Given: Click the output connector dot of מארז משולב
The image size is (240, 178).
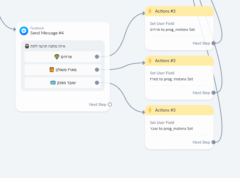Looking at the screenshot, I should pos(97,70).
